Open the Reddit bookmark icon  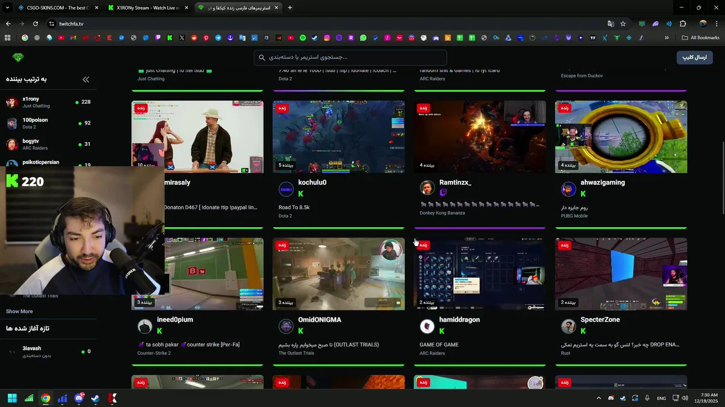pyautogui.click(x=194, y=38)
